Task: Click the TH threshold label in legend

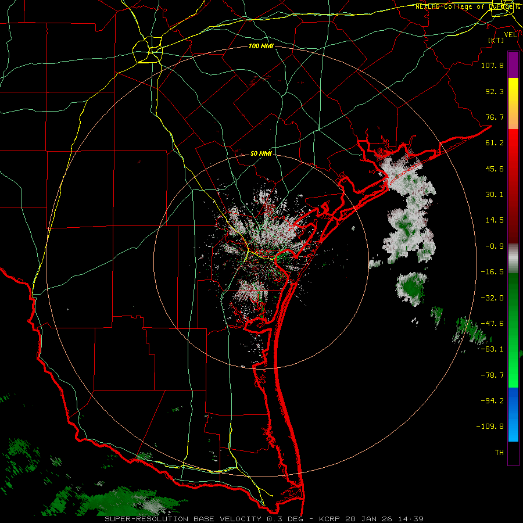Action: tap(499, 453)
